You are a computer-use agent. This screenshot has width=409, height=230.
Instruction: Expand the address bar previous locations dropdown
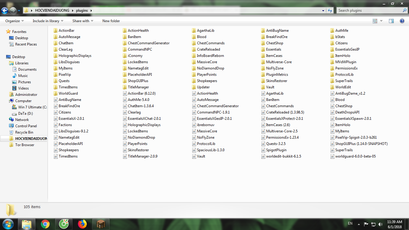coord(323,10)
